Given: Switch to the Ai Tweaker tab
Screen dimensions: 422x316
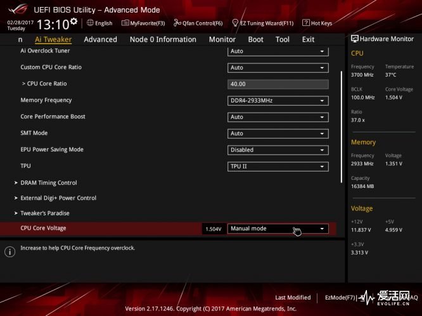Looking at the screenshot, I should (53, 39).
